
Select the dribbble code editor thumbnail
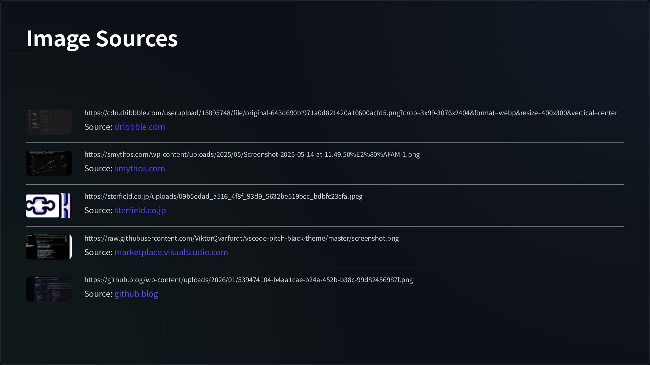pos(49,122)
